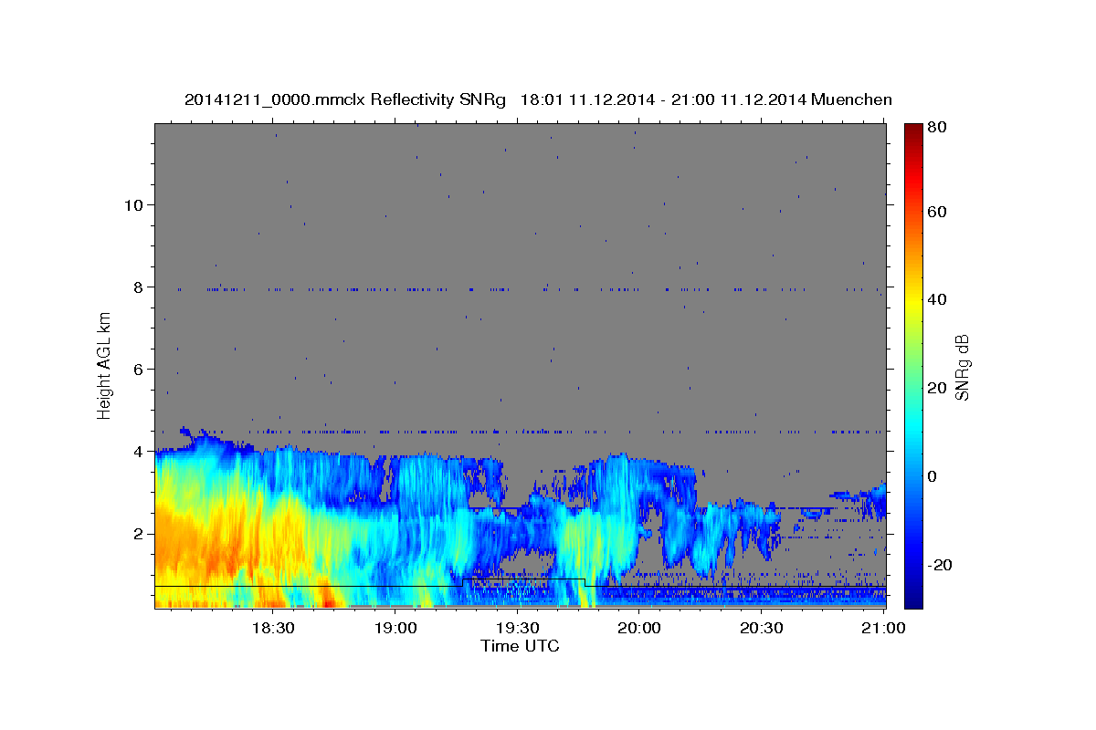Image resolution: width=1096 pixels, height=730 pixels.
Task: Click the colorbar value 40
Action: pos(938,299)
